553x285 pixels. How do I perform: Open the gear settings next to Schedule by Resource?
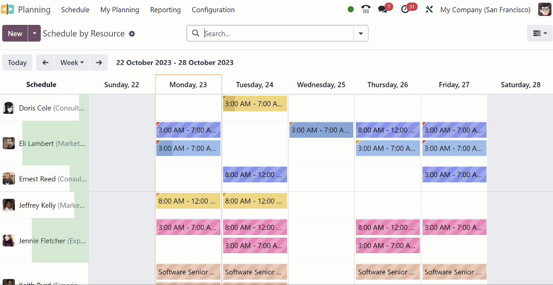pyautogui.click(x=132, y=33)
